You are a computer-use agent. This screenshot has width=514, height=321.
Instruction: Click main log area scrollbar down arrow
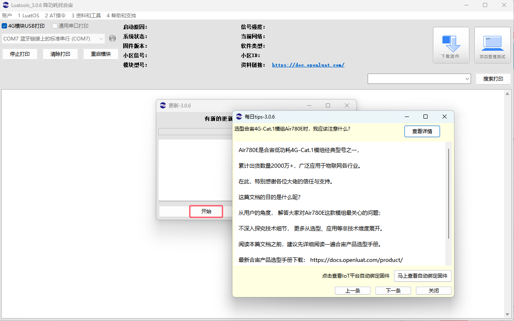click(x=508, y=314)
